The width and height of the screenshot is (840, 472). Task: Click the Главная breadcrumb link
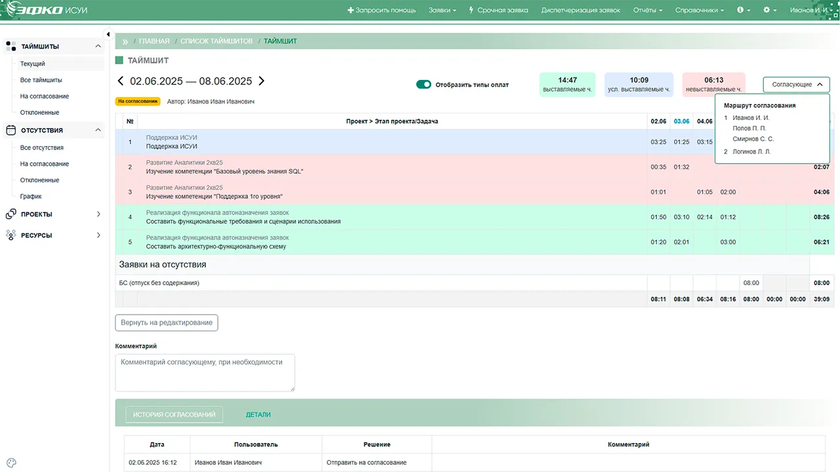154,41
